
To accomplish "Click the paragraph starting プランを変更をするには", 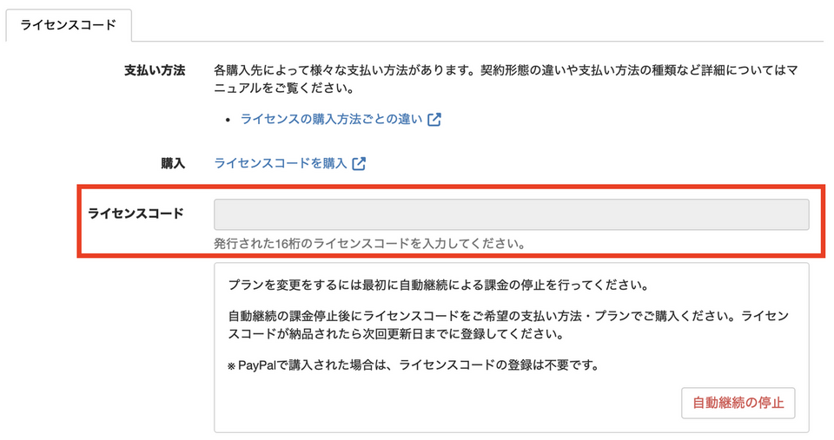I will pos(439,286).
